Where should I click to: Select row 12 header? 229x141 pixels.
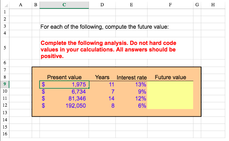(5, 105)
